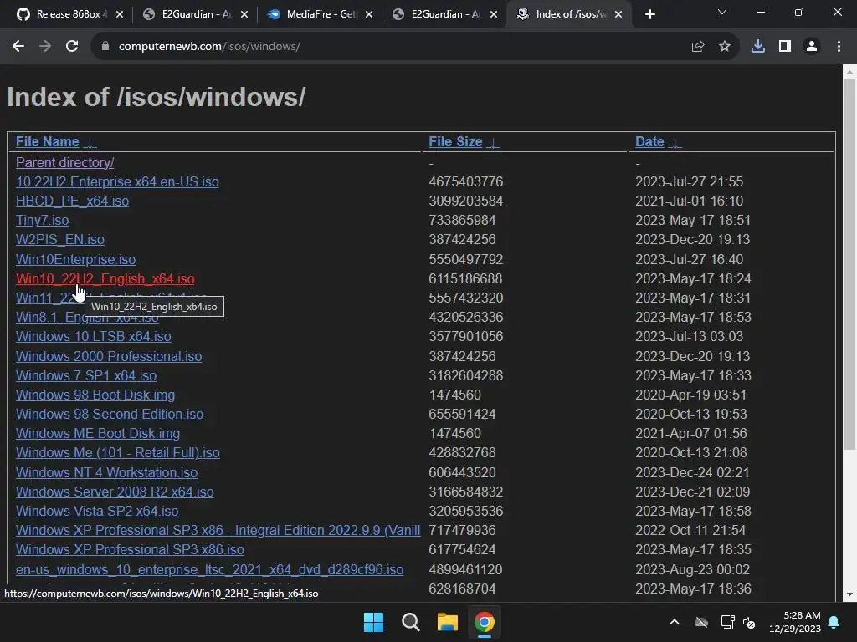857x642 pixels.
Task: Download Windows 10 LTSB x64.iso
Action: (x=93, y=336)
